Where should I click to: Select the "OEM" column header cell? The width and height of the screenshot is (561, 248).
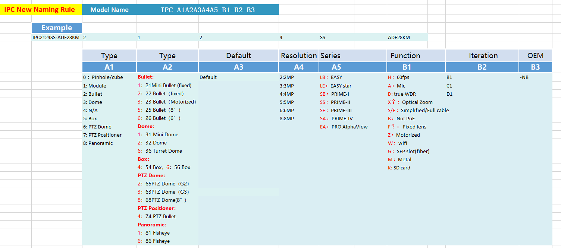pyautogui.click(x=535, y=55)
